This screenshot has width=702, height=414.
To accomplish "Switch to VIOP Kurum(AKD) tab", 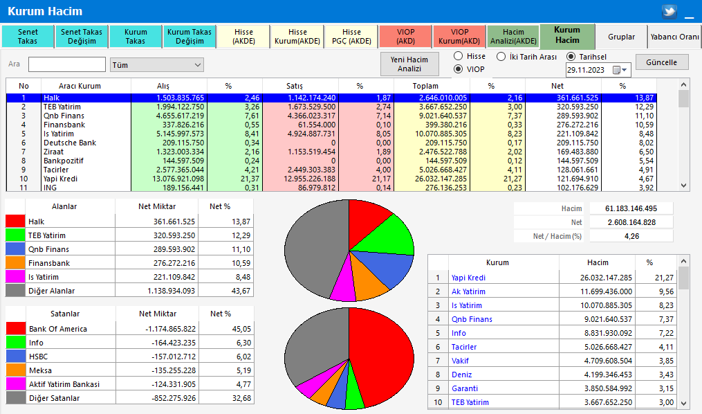I will (x=459, y=36).
